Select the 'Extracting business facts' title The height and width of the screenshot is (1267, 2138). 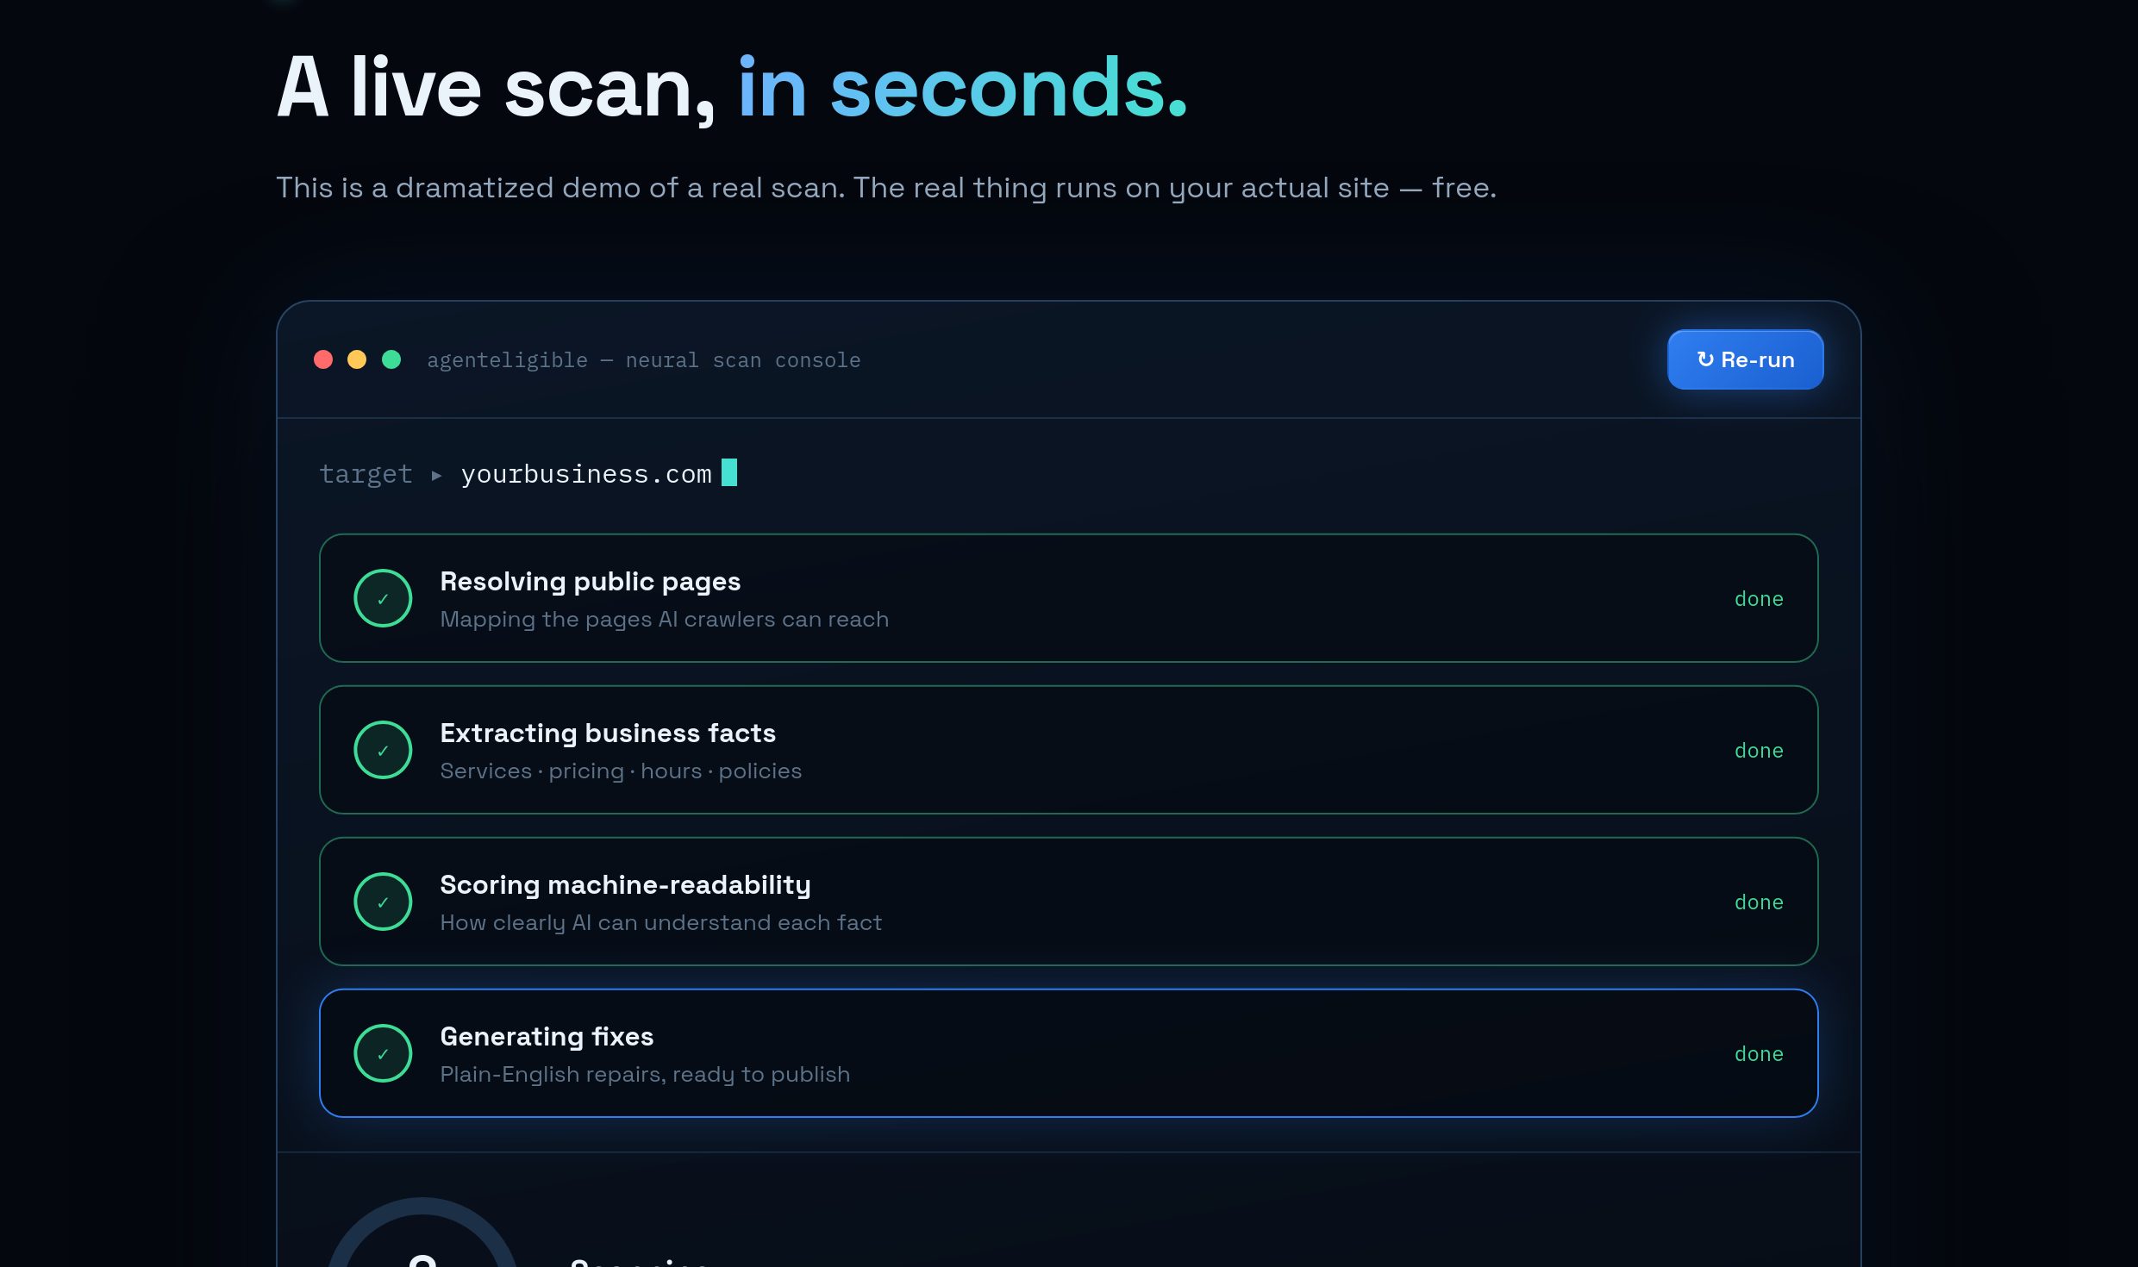tap(608, 733)
